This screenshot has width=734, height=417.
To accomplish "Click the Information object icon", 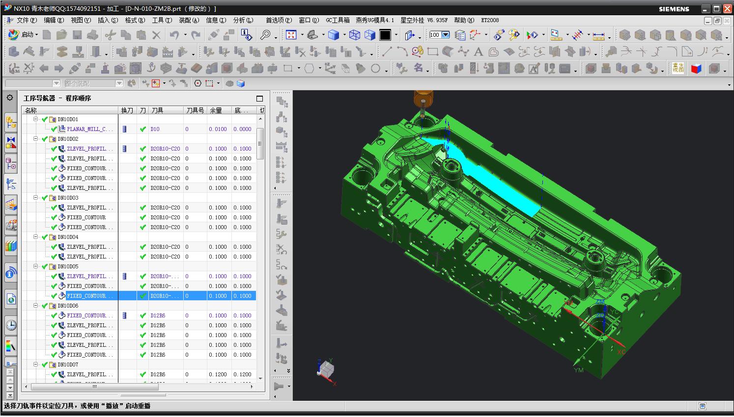I will pos(247,35).
